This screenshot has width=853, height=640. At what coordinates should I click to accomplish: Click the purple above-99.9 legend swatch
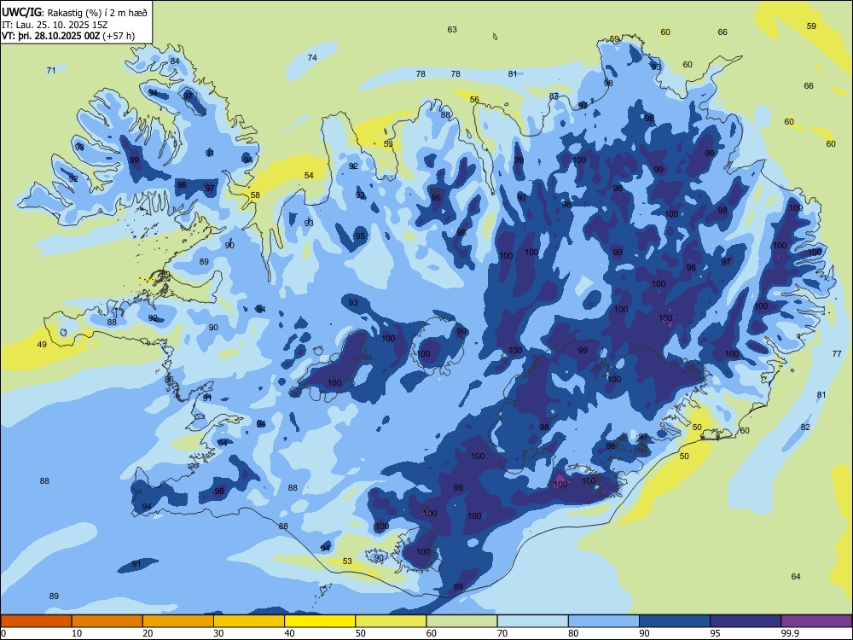pos(816,621)
